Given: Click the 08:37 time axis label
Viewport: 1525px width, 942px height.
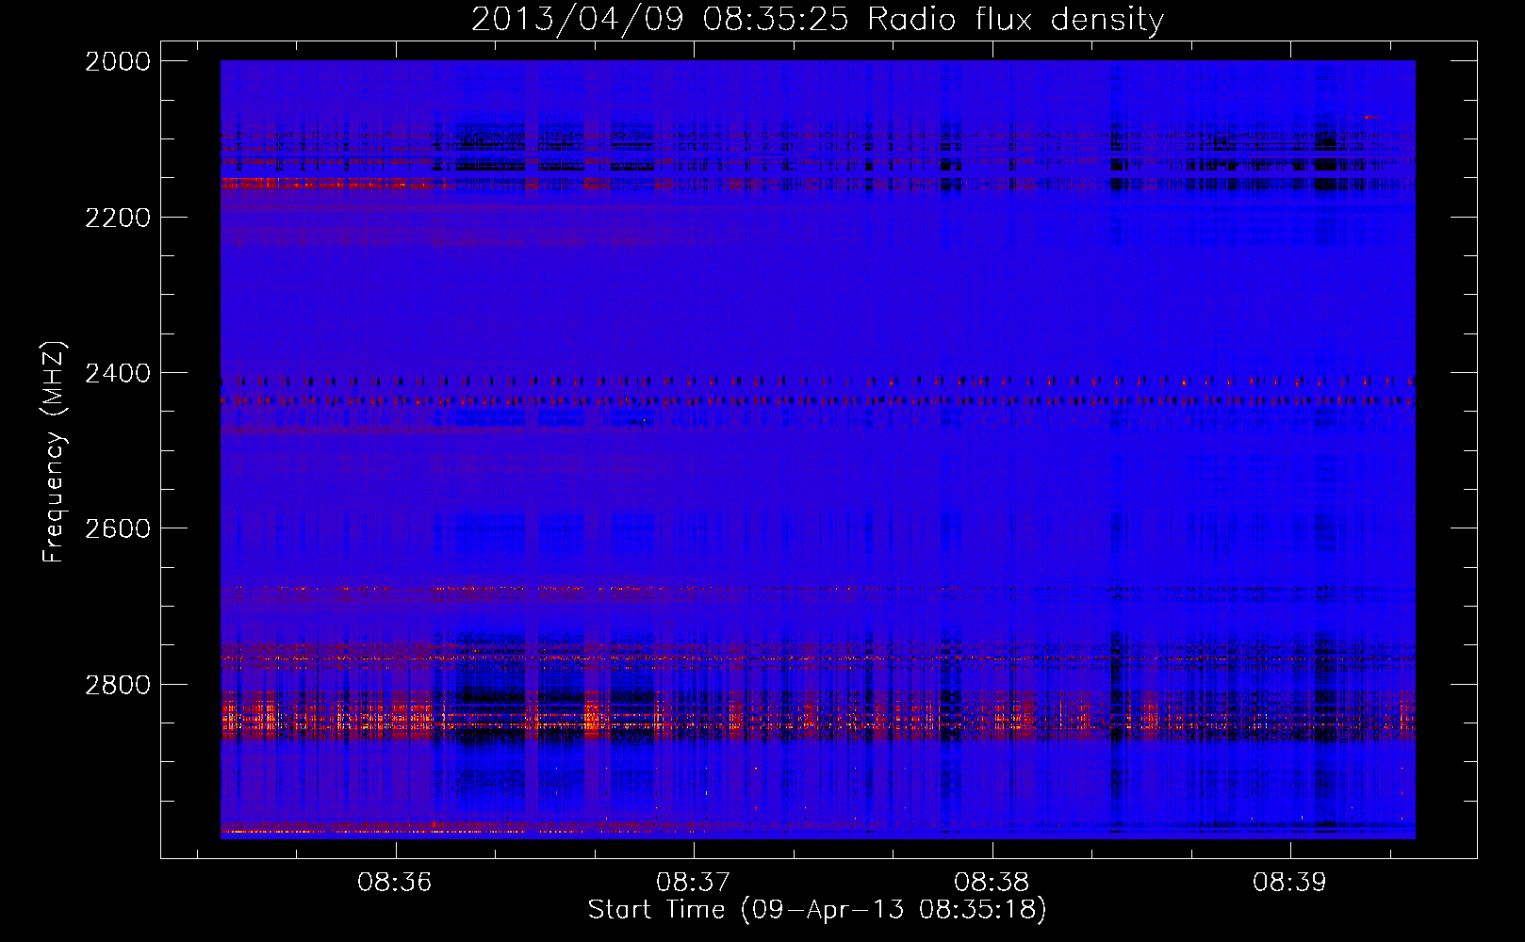Looking at the screenshot, I should point(694,883).
